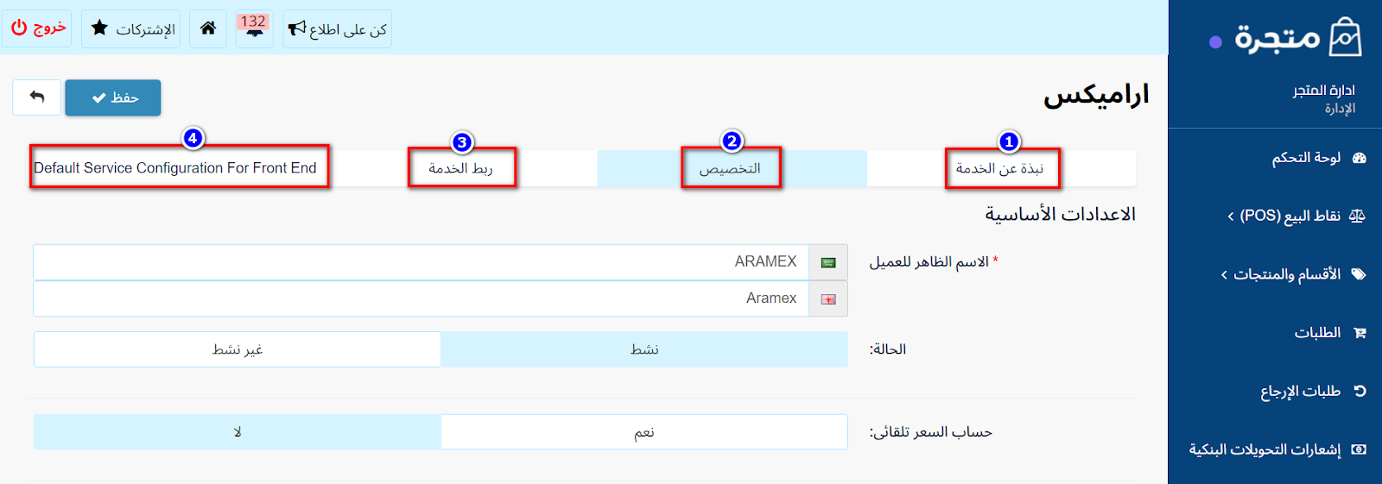Click the bank transfer money icon
Image resolution: width=1382 pixels, height=484 pixels.
1359,449
